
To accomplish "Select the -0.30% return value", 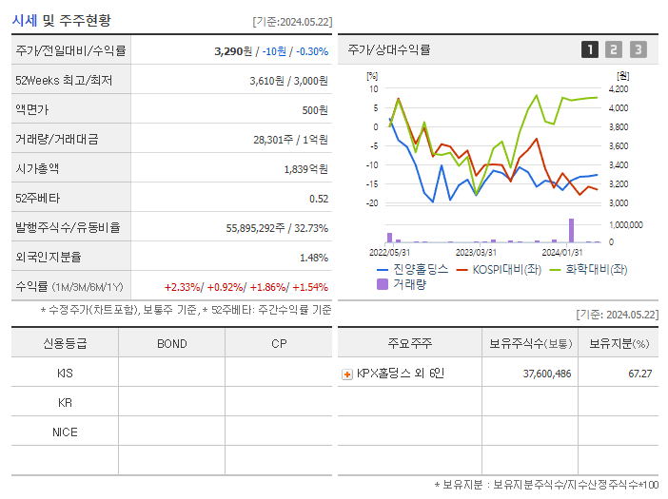I will click(312, 51).
